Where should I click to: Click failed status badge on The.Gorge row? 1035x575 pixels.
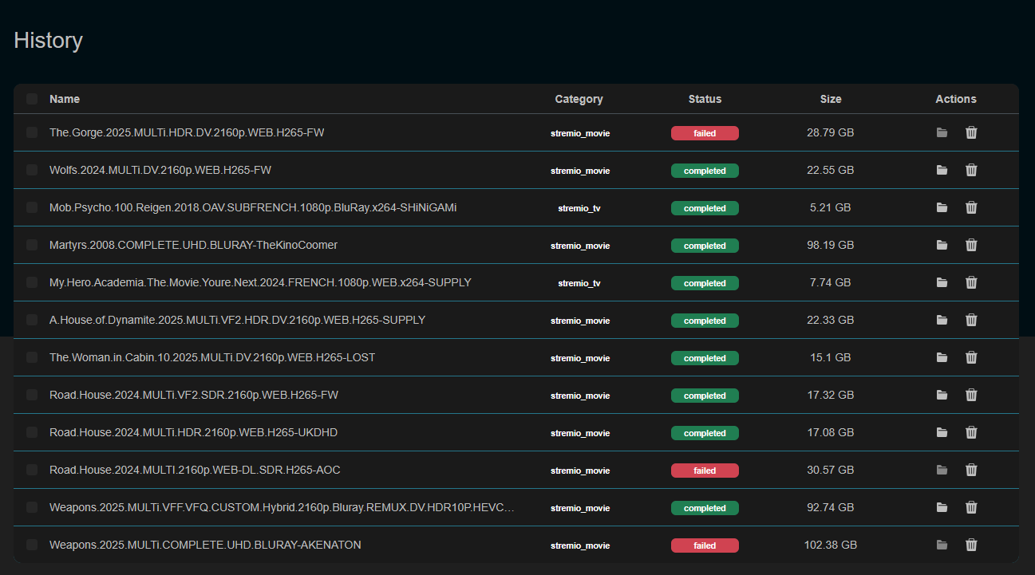point(705,133)
